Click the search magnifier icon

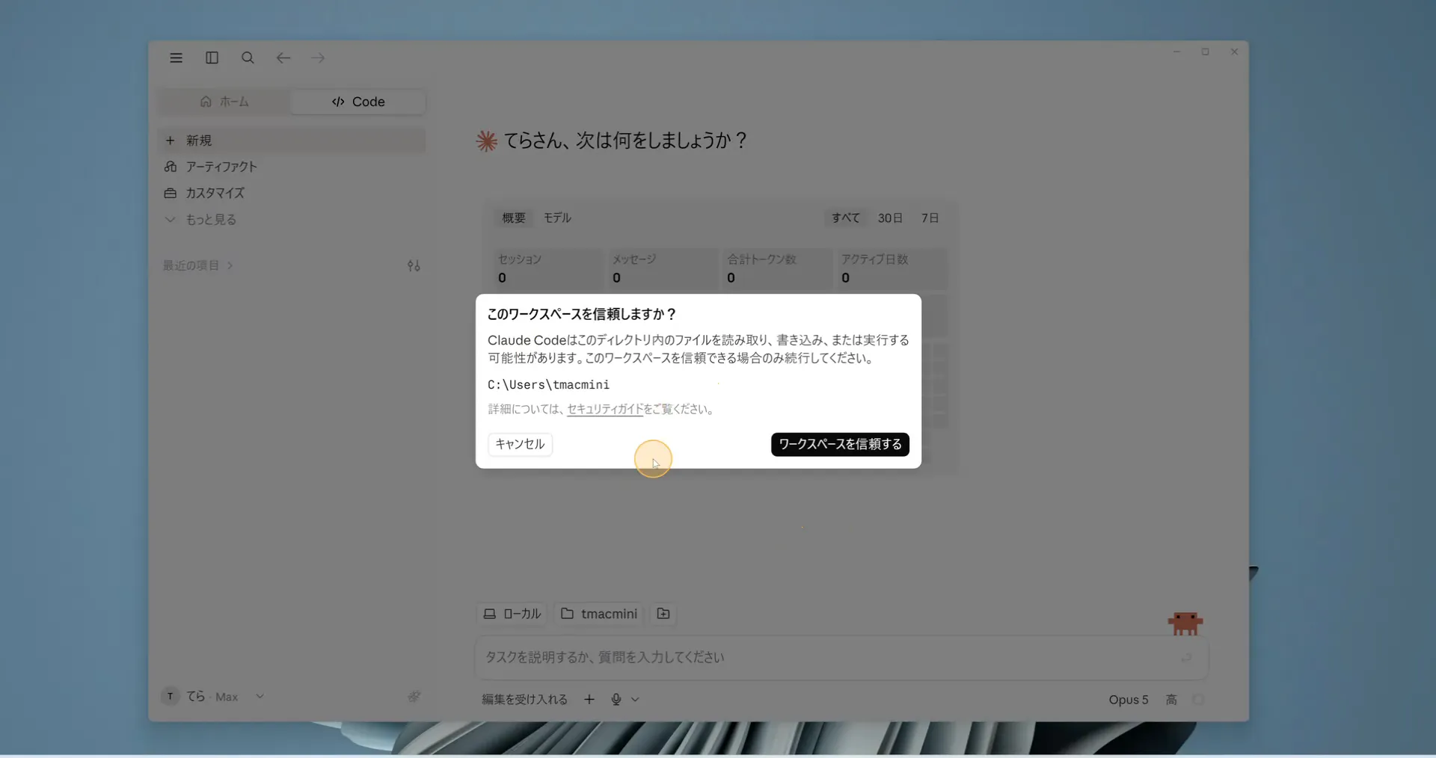click(248, 58)
